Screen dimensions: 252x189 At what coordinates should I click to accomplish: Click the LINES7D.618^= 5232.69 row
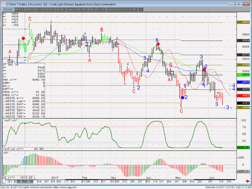(x=24, y=113)
